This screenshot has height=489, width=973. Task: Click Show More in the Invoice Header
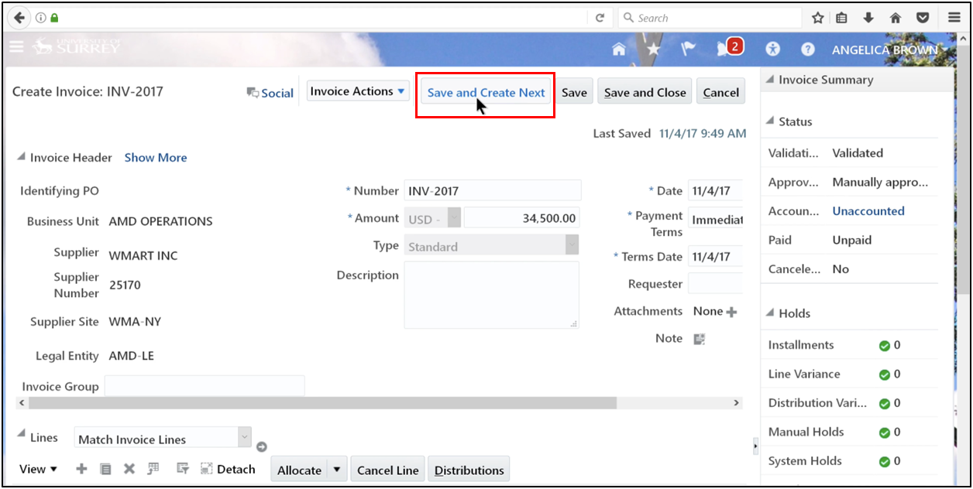coord(155,157)
